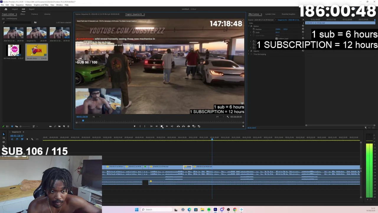The height and width of the screenshot is (213, 378).
Task: Select the Wii Party Soundtrack thumbnail
Action: coord(14,50)
